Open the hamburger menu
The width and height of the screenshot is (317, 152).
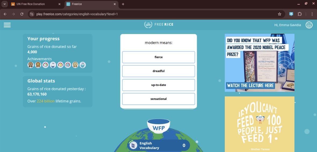(7, 25)
